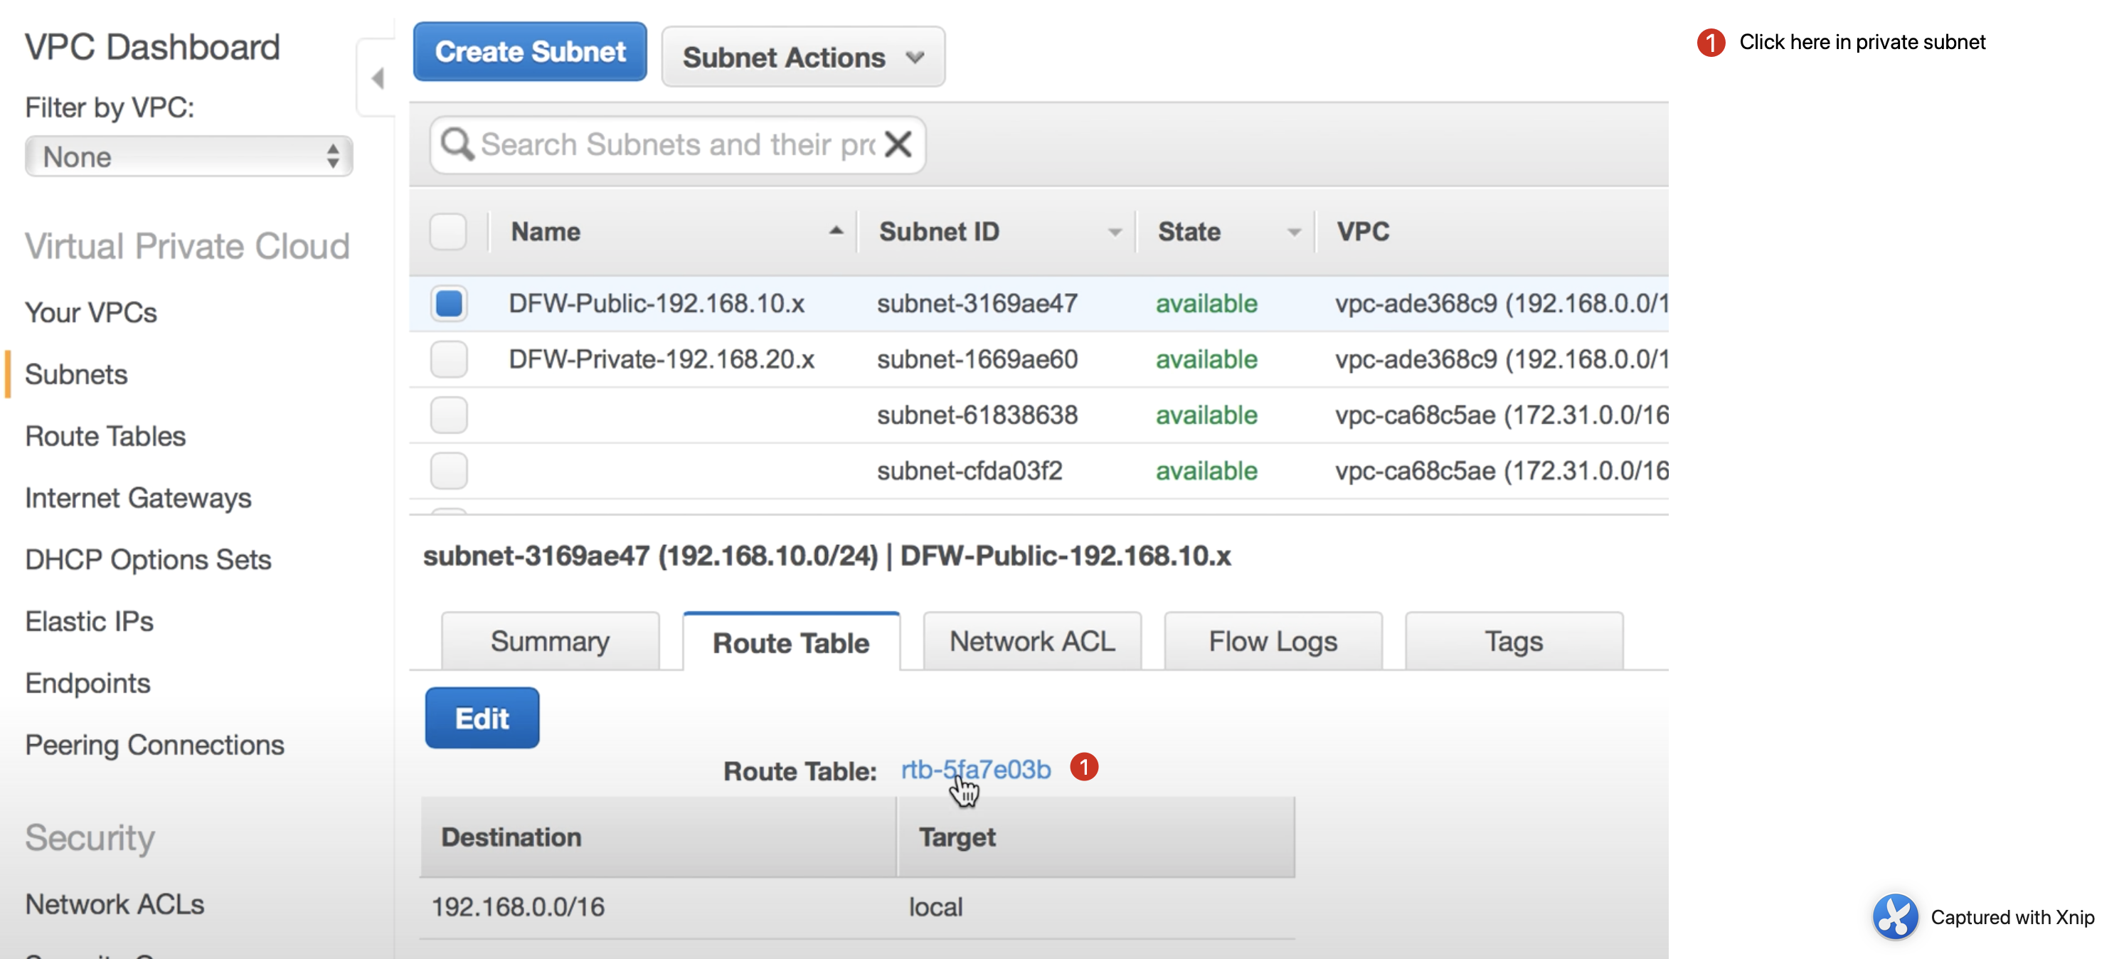Clear the subnet search with the X
This screenshot has width=2124, height=959.
pyautogui.click(x=898, y=144)
